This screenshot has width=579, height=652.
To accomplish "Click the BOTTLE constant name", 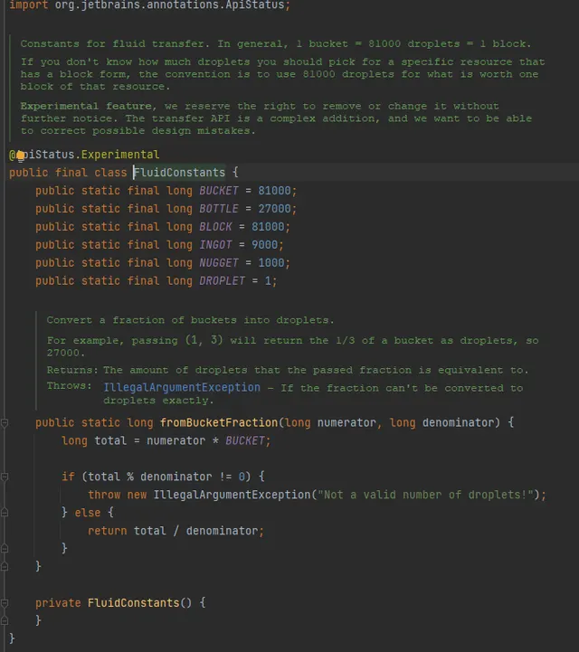I will [x=219, y=209].
